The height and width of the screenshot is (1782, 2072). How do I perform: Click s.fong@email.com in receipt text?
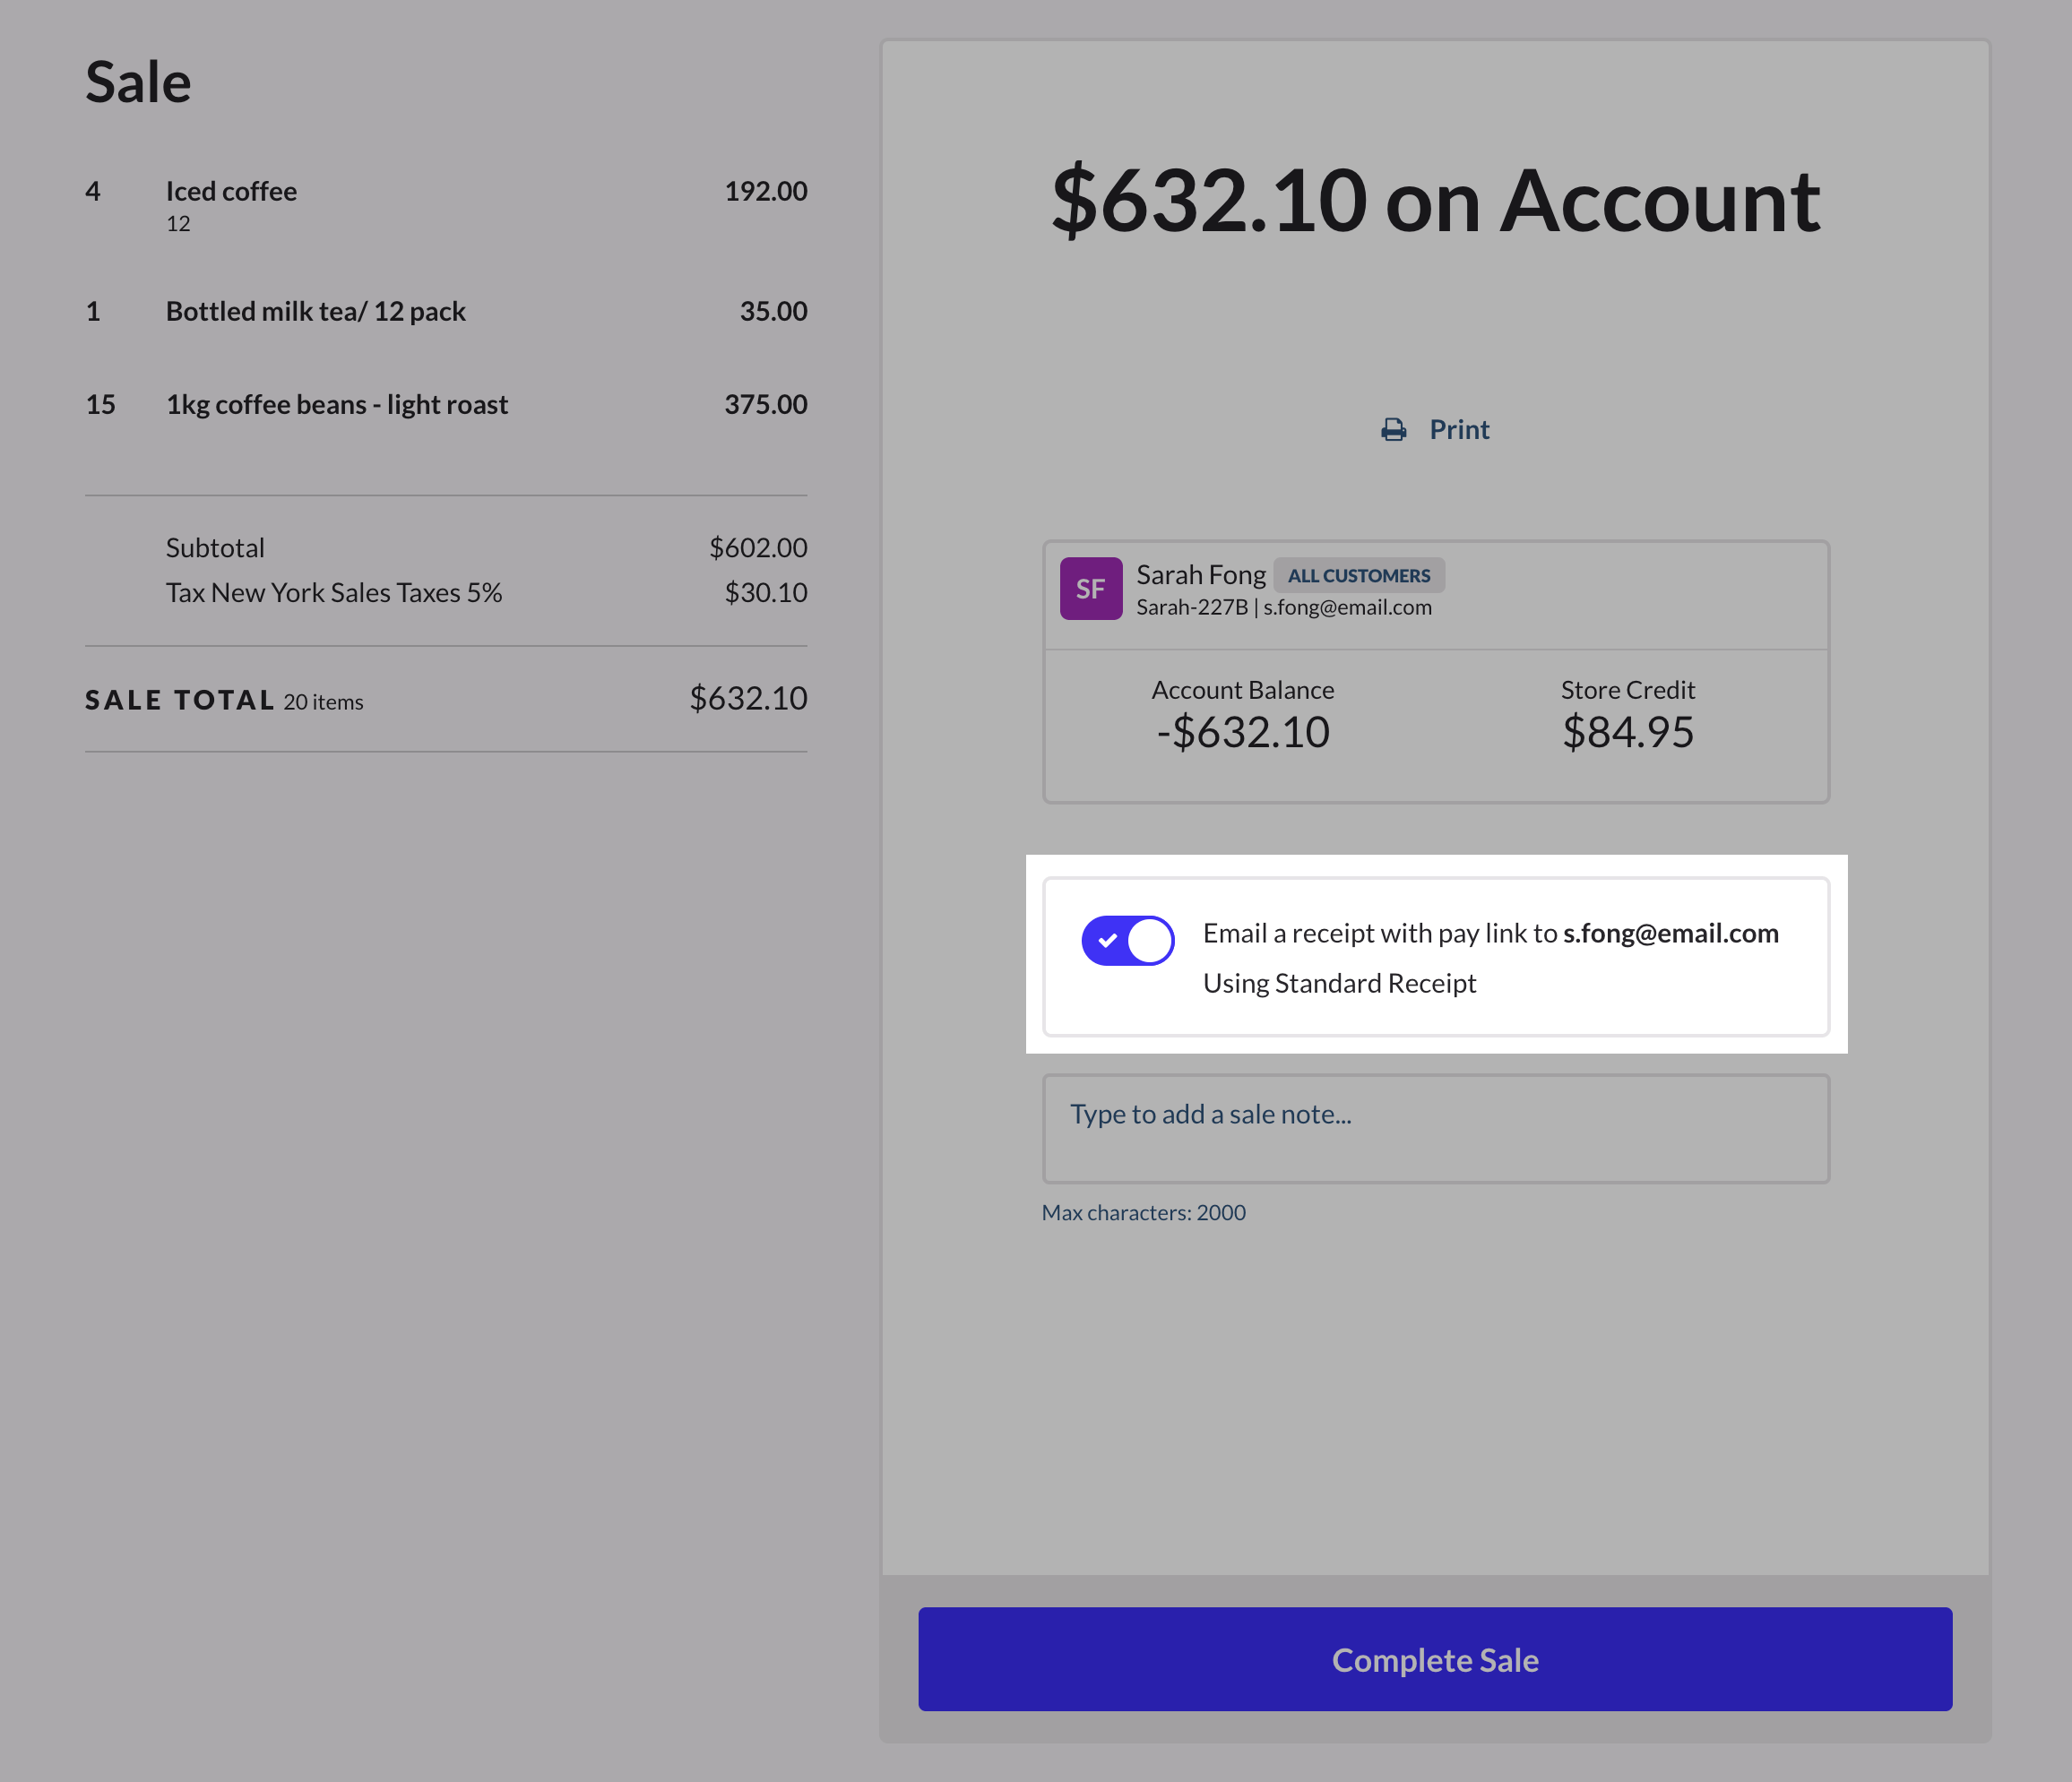pyautogui.click(x=1670, y=933)
